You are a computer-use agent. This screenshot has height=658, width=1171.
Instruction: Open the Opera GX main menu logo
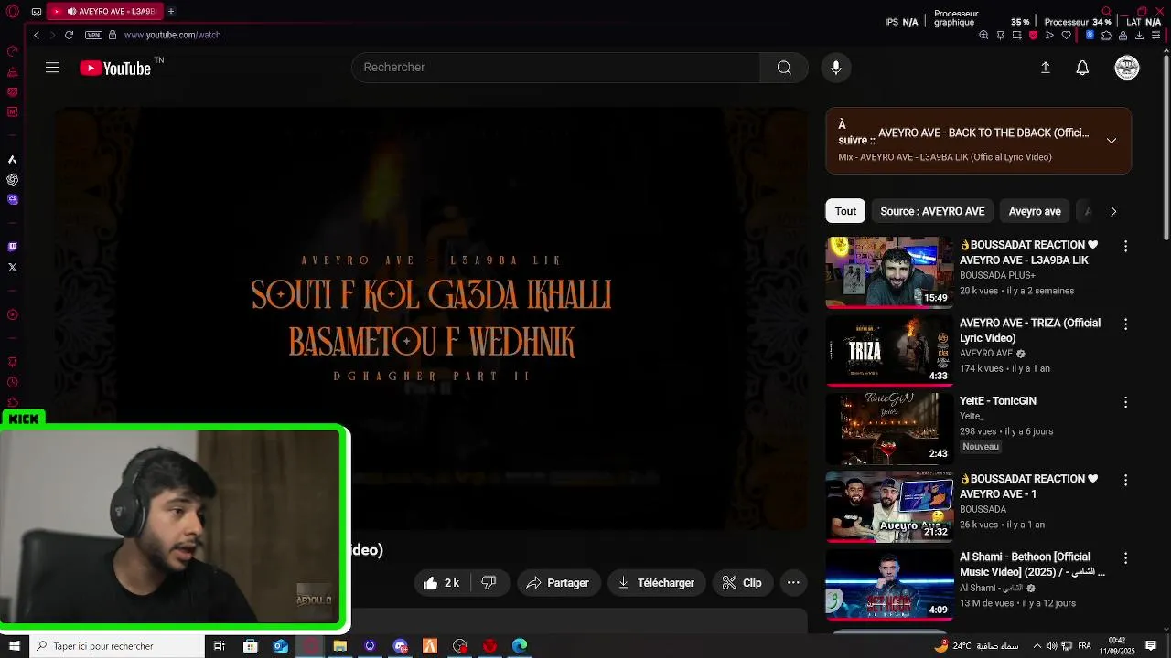coord(12,12)
